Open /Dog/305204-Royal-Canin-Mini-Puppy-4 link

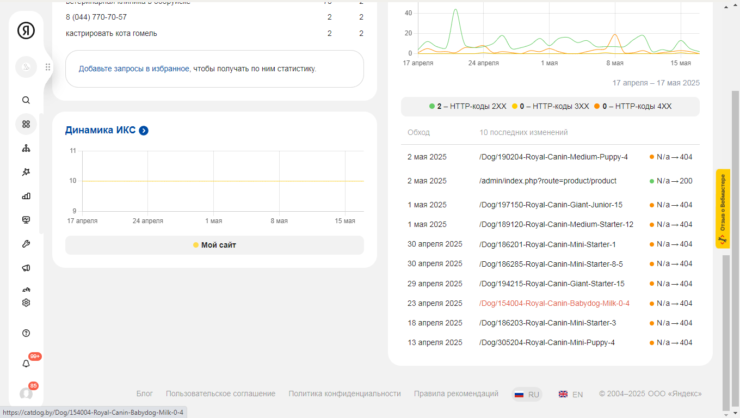547,342
